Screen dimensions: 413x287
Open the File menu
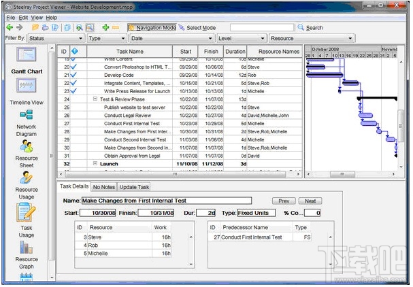pyautogui.click(x=10, y=18)
